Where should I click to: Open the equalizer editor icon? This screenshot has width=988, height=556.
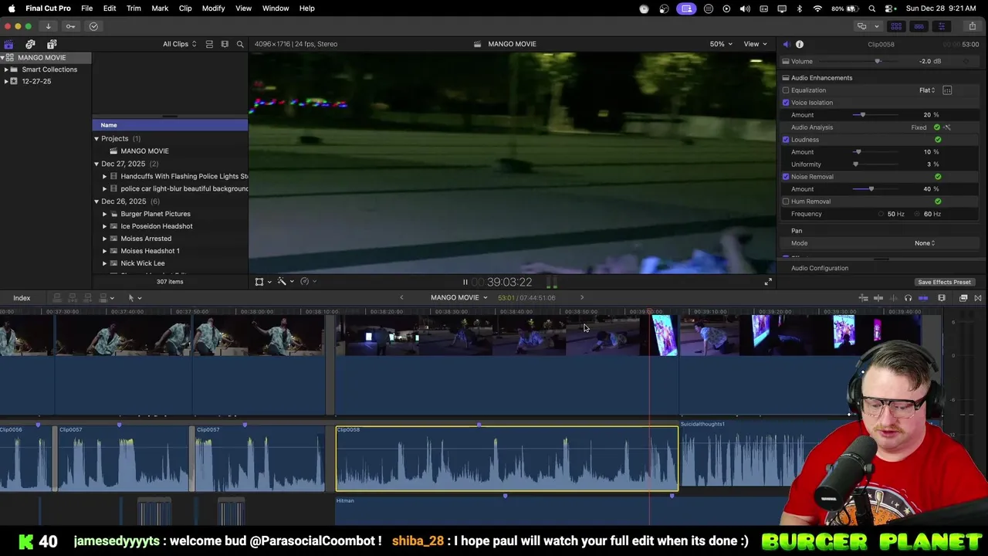click(x=947, y=90)
